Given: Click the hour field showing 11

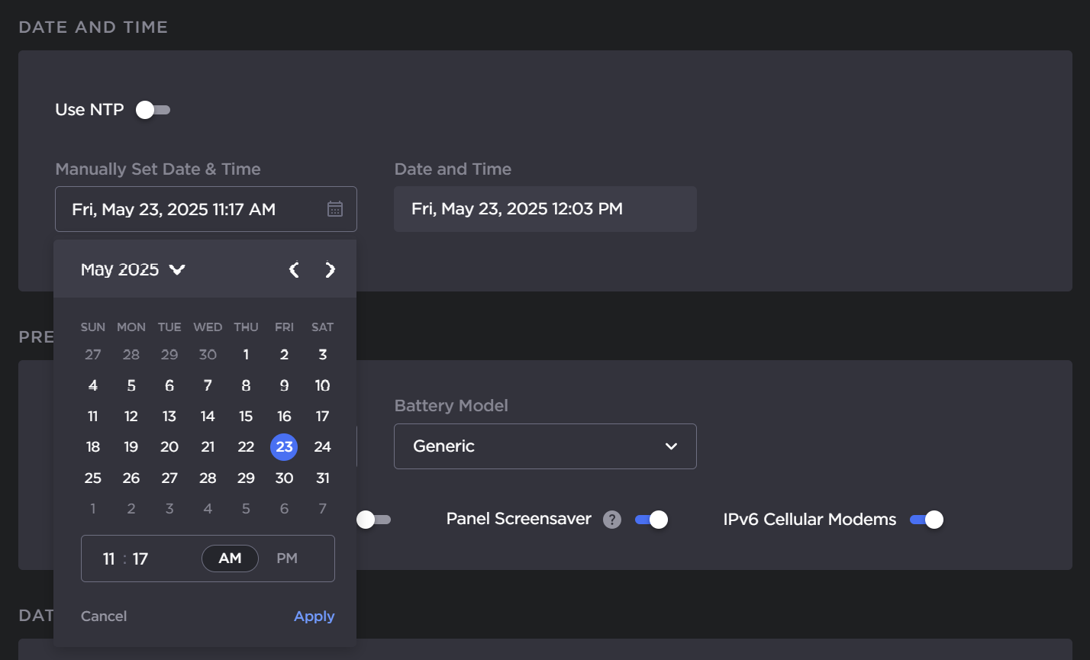Looking at the screenshot, I should pyautogui.click(x=108, y=559).
